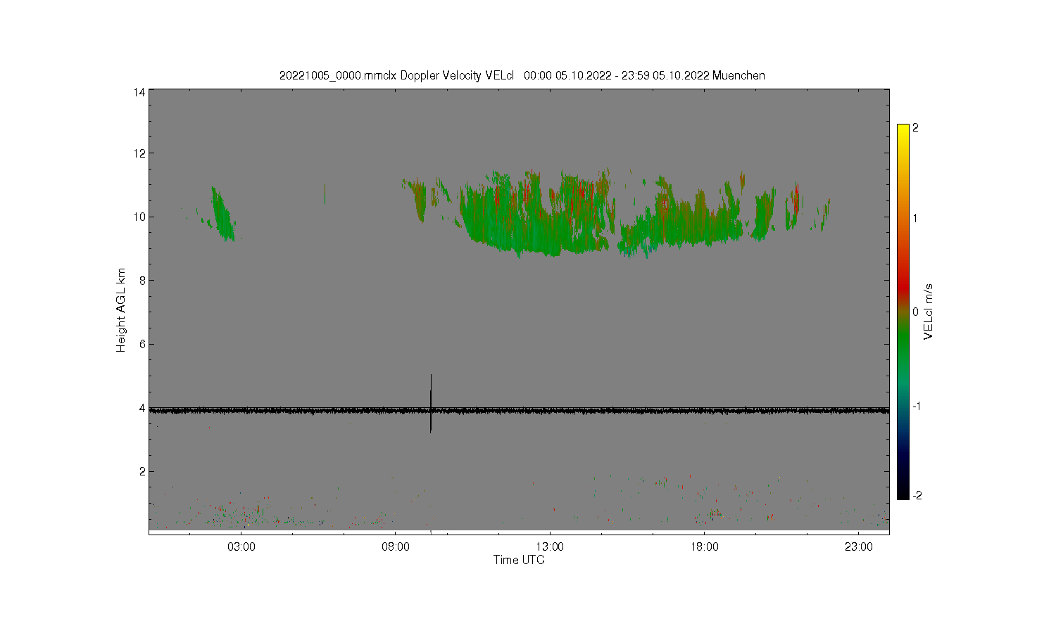Click the 'Height AGL km' y-axis label
The width and height of the screenshot is (1056, 633).
(121, 310)
